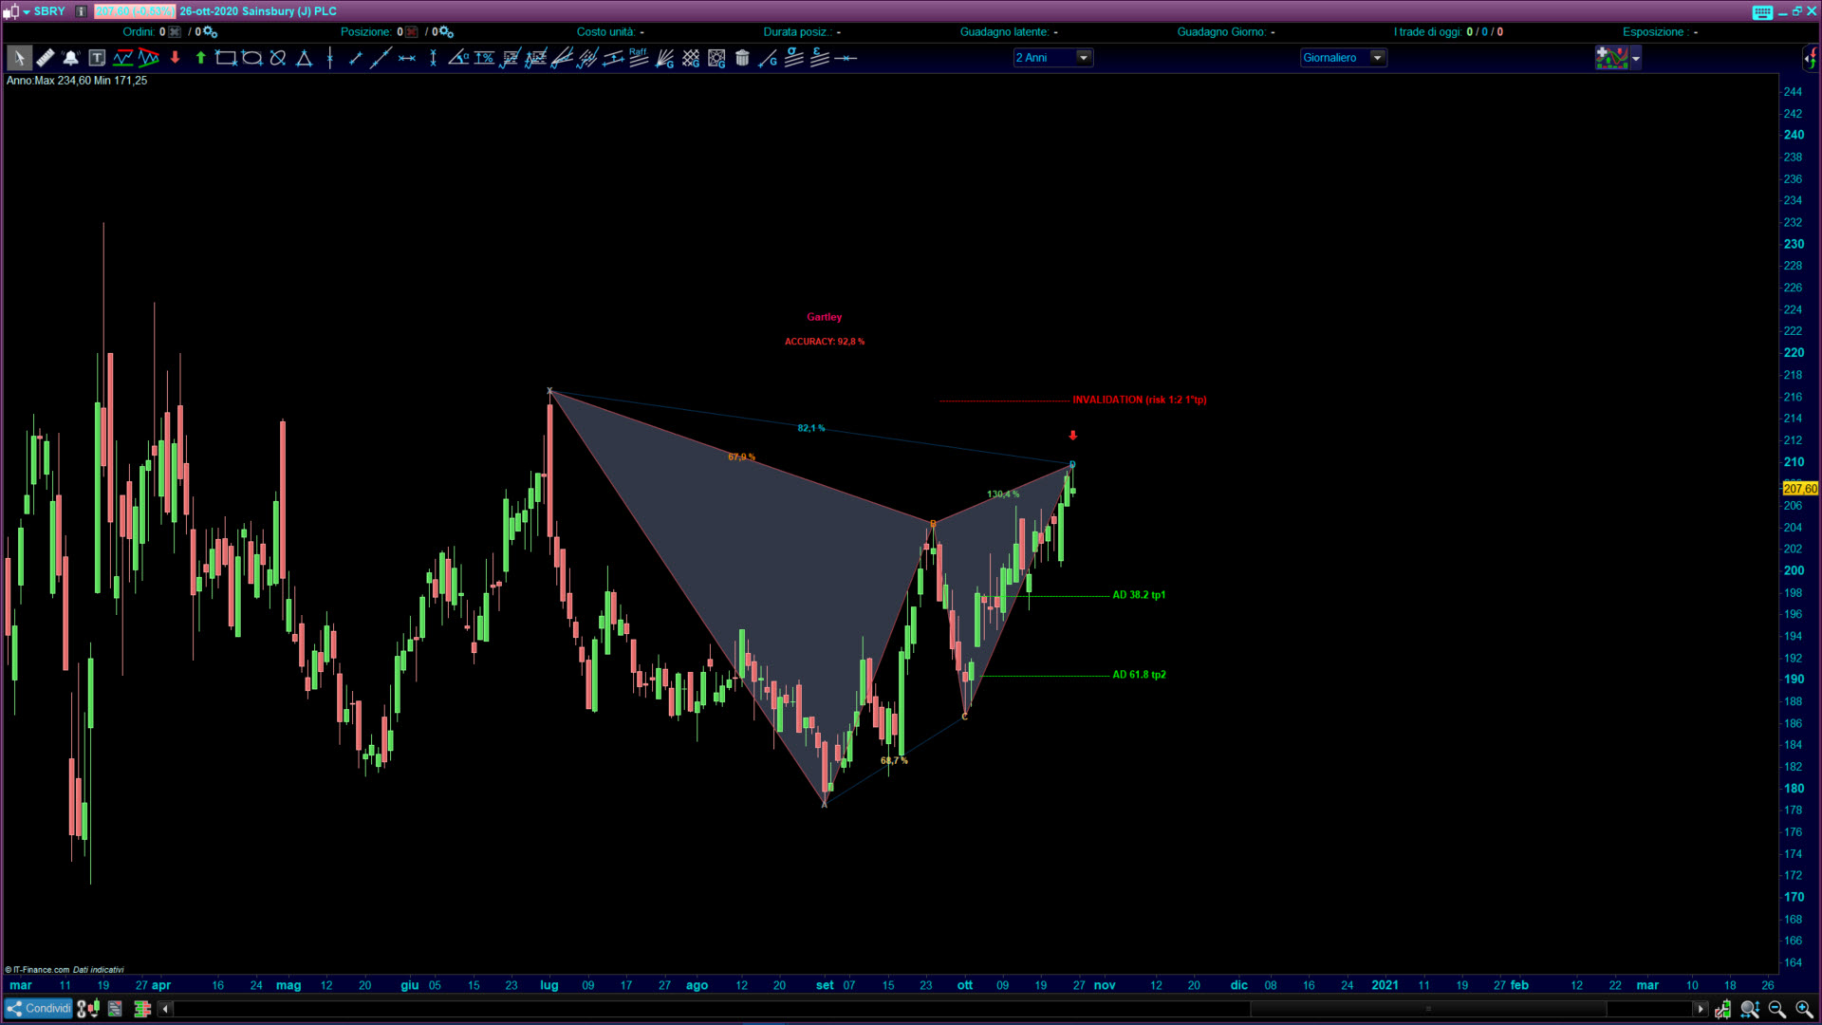Open the instrument info icon beside SBRY

click(x=82, y=11)
